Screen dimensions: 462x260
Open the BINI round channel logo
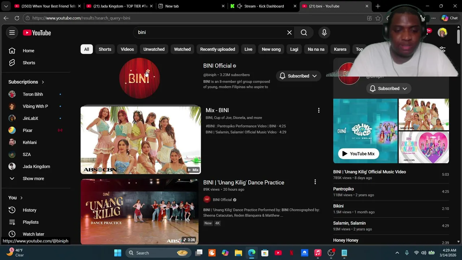(139, 78)
